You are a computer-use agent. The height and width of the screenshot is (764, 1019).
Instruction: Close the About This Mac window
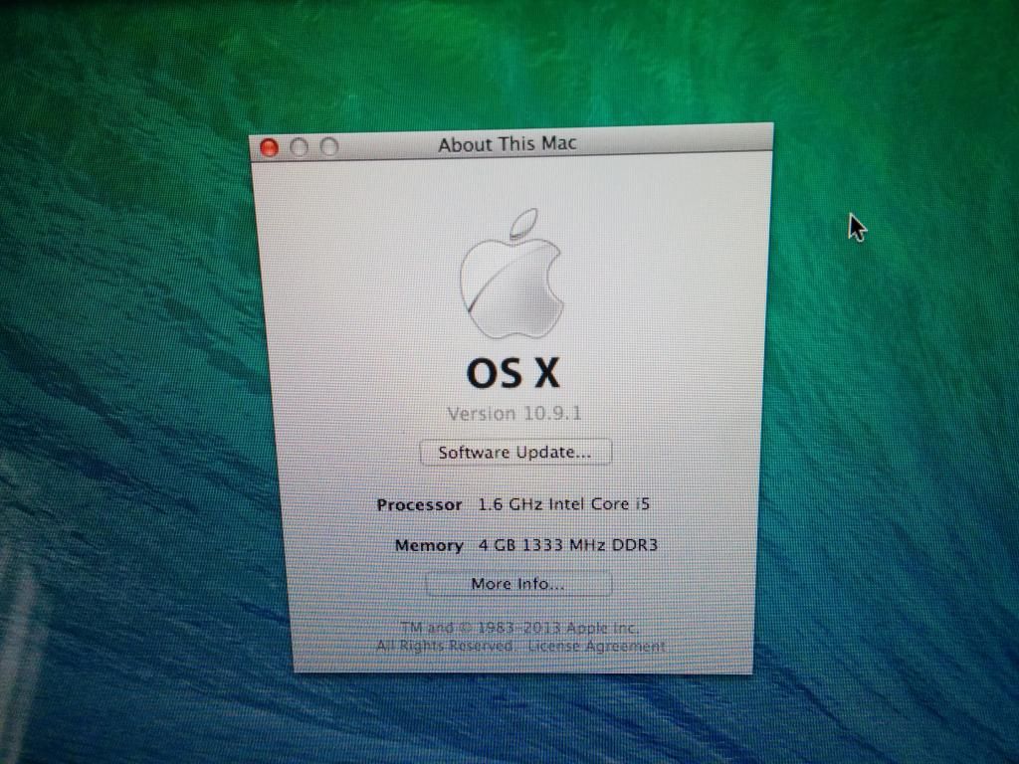269,148
